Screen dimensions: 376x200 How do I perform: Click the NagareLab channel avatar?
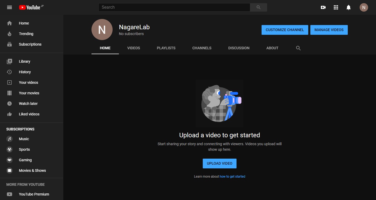point(102,30)
